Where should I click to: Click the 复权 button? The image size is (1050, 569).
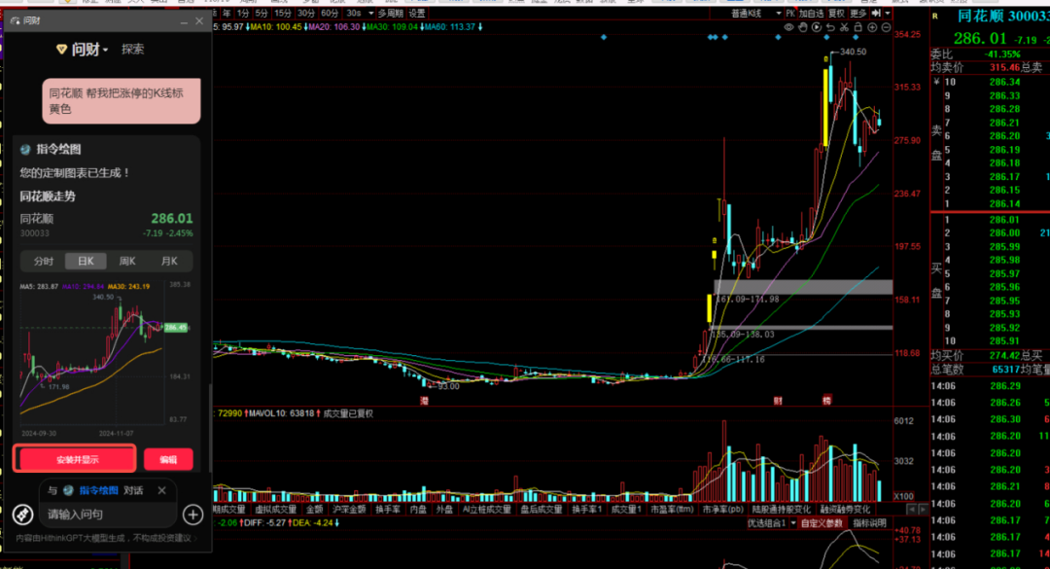point(836,14)
